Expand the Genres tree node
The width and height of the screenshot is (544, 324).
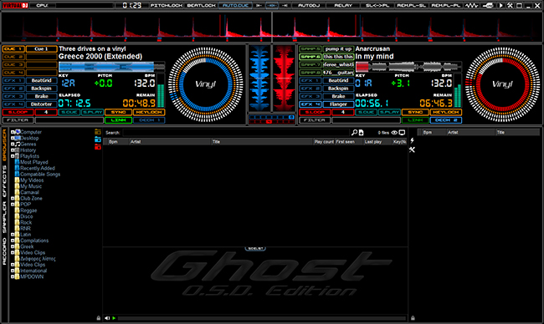point(13,144)
